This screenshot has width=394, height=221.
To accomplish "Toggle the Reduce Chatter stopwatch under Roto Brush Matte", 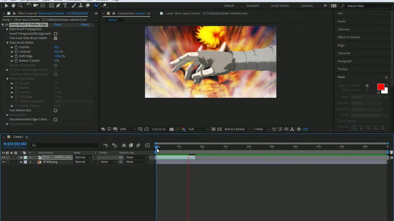I will click(x=16, y=61).
